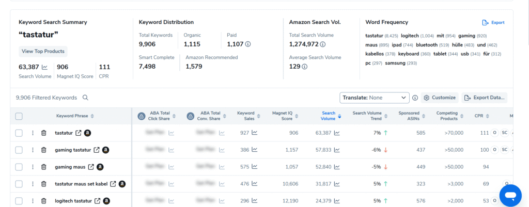Open tastatur maus set kabel external link

113,184
